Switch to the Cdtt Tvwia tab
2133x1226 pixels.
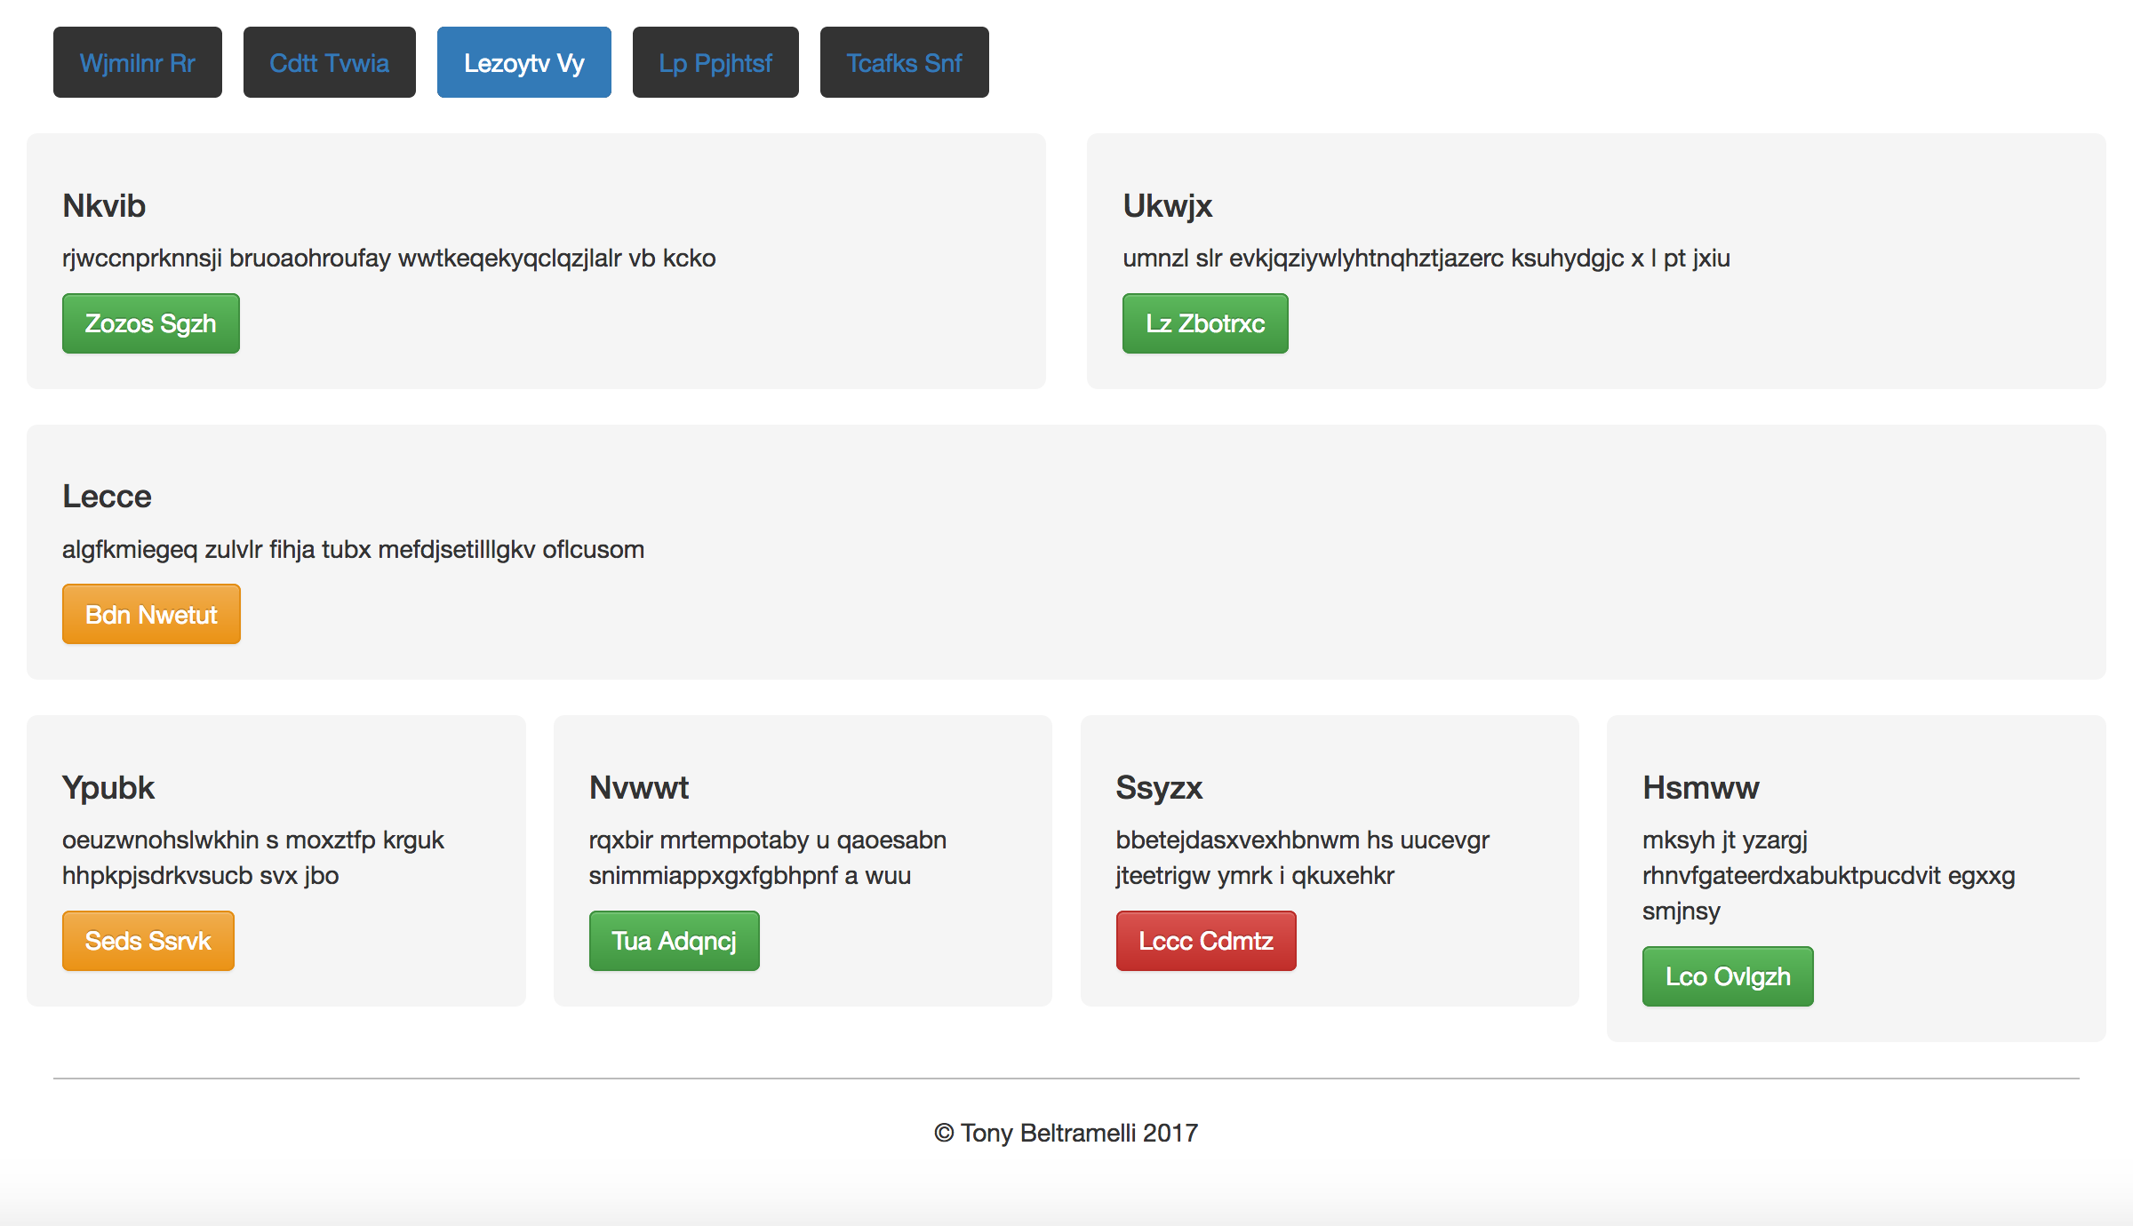click(x=330, y=62)
